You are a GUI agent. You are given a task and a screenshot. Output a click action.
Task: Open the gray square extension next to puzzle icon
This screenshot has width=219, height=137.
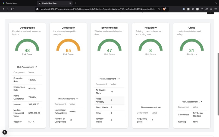click(197, 9)
